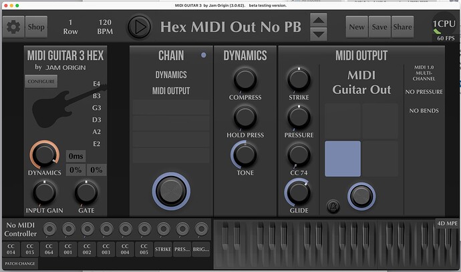Screen dimensions: 461x272
Task: Click the highlighted blue pad
Action: pos(343,159)
